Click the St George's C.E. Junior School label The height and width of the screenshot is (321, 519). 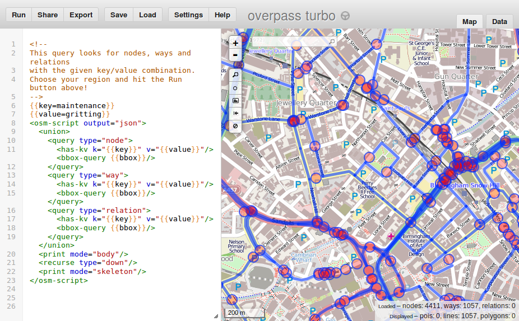(421, 53)
